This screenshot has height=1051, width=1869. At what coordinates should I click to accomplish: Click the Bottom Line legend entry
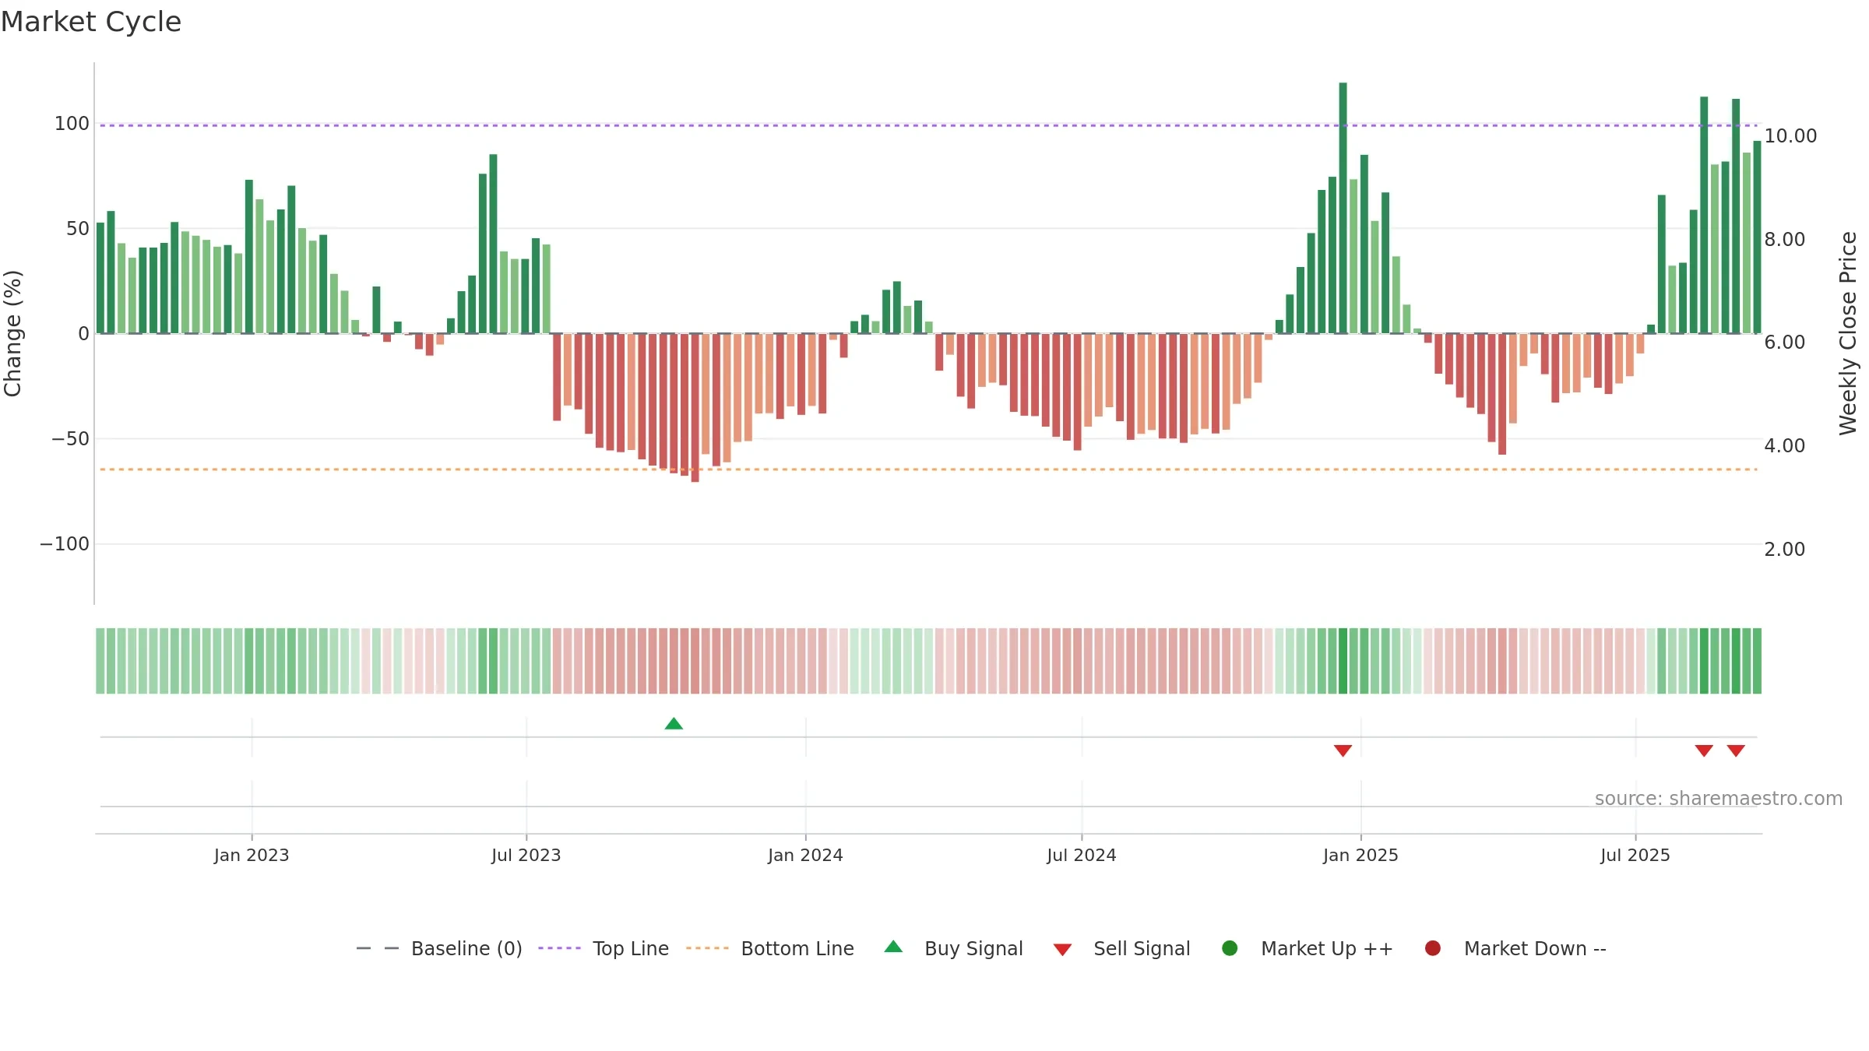pos(770,948)
